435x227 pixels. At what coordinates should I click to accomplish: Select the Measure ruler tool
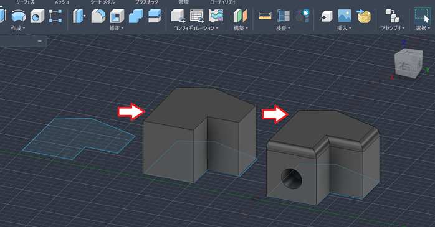tap(265, 16)
